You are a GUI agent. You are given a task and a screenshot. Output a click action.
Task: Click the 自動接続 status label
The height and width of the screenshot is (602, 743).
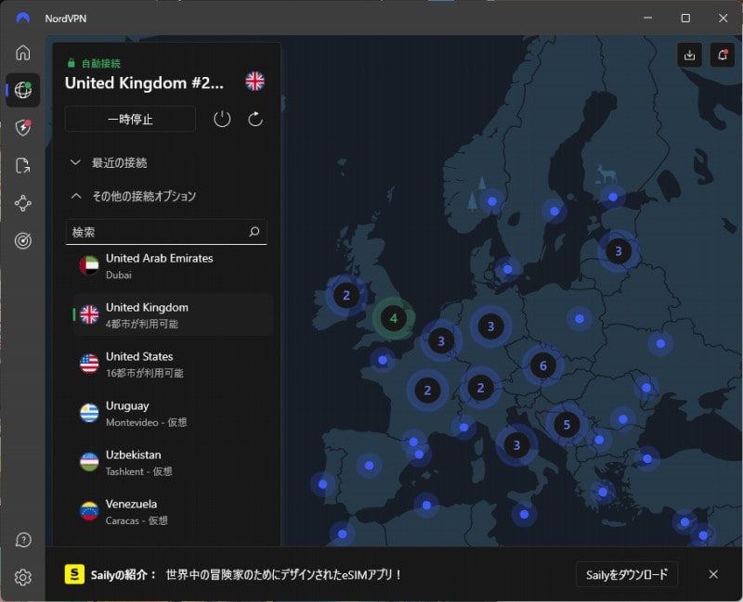coord(101,63)
